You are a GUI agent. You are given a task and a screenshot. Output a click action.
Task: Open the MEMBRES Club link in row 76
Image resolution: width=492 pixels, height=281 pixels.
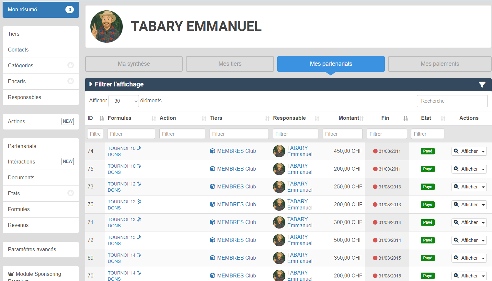tap(236, 204)
